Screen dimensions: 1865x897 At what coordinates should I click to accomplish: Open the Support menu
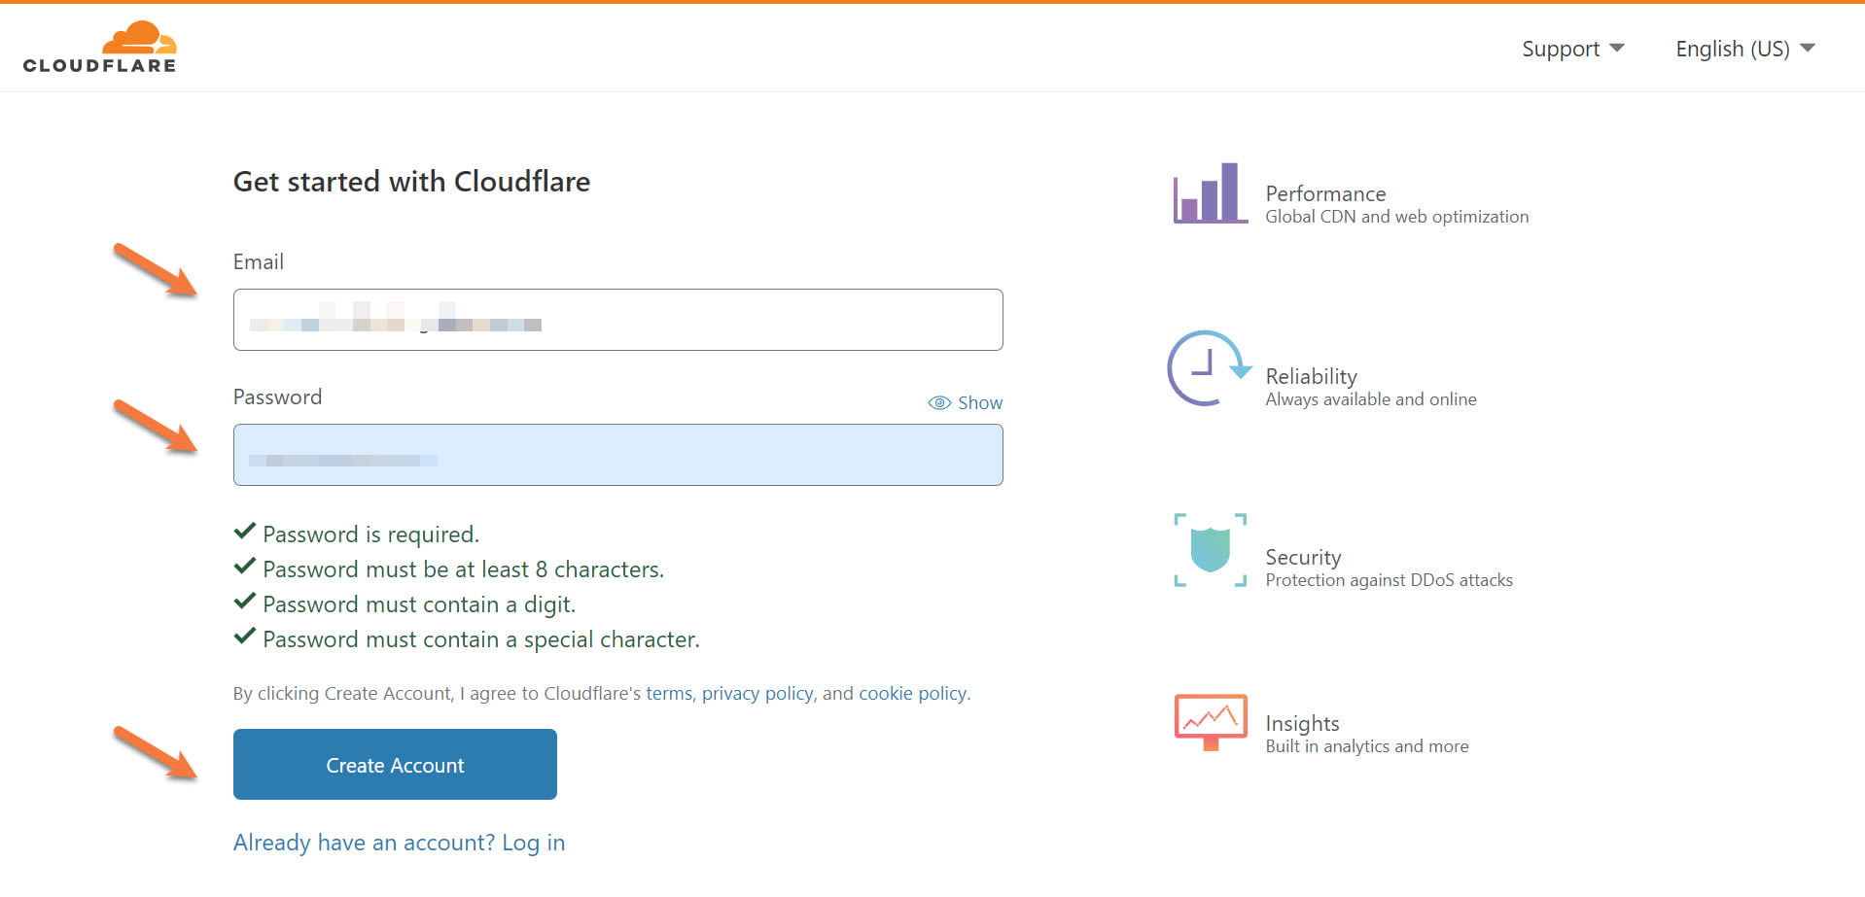click(x=1561, y=49)
